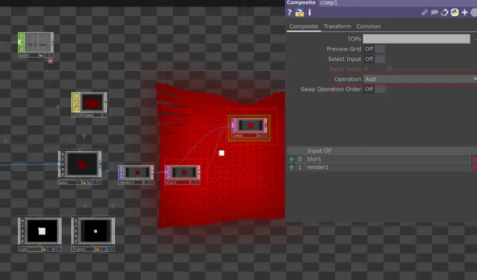
Task: Open the Operation dropdown set to Add
Action: pyautogui.click(x=420, y=79)
